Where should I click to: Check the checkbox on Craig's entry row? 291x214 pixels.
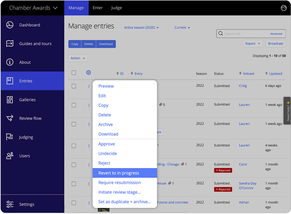(74, 86)
